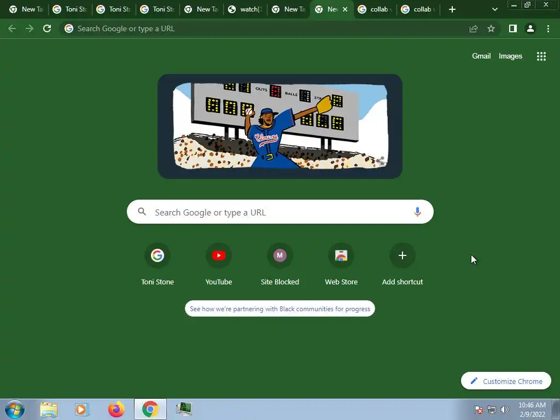The image size is (560, 420).
Task: Click the magnifier icon in search box
Action: 142,212
